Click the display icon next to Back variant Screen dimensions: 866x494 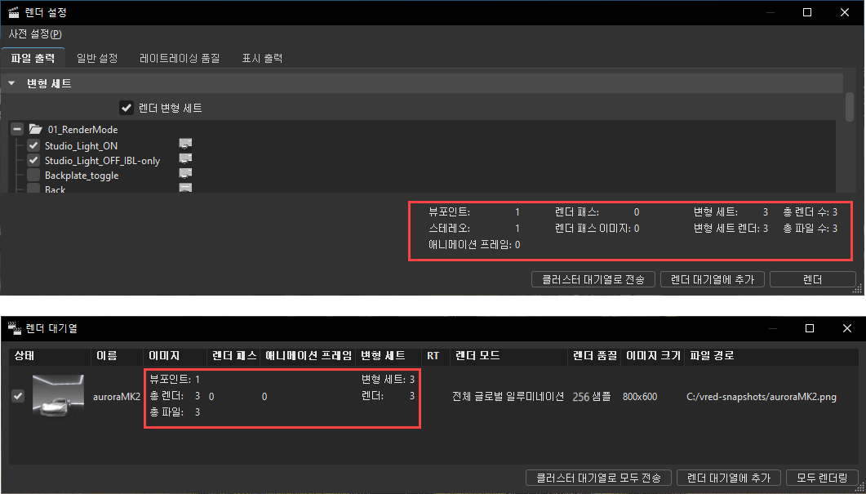pyautogui.click(x=185, y=187)
